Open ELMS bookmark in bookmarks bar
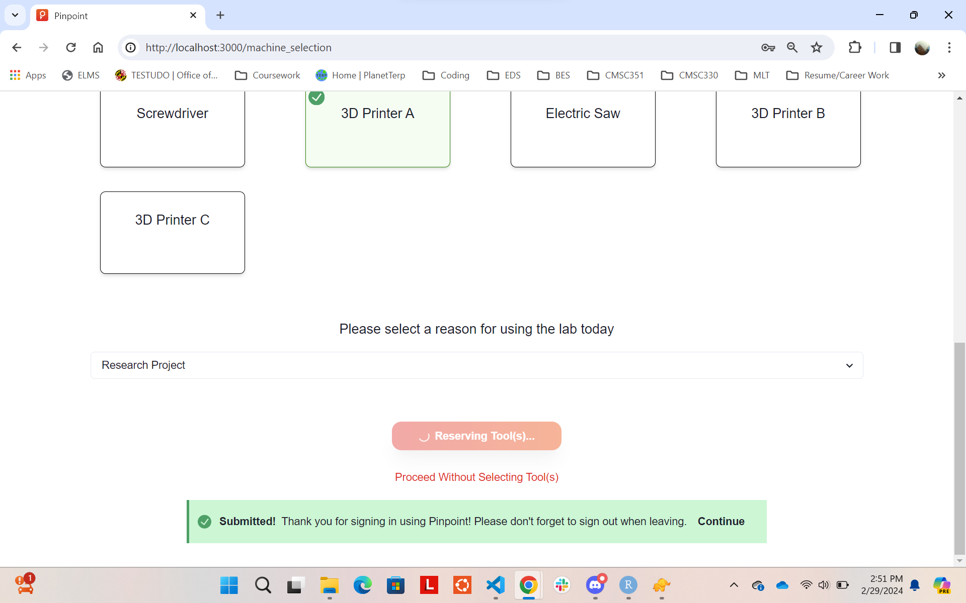Viewport: 966px width, 603px height. pos(80,75)
